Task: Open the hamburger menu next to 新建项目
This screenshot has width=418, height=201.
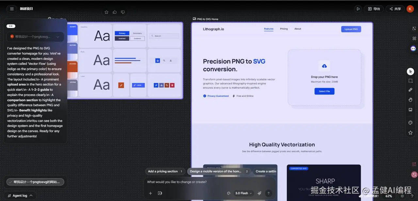Action: pyautogui.click(x=12, y=8)
